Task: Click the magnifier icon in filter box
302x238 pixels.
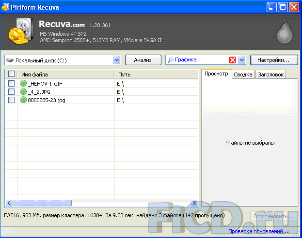Action: (x=171, y=60)
